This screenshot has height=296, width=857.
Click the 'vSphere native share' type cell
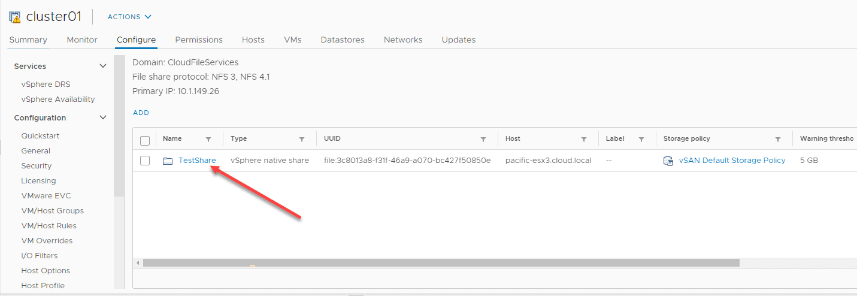click(269, 161)
